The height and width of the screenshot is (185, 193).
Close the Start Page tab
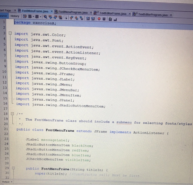tap(15, 10)
